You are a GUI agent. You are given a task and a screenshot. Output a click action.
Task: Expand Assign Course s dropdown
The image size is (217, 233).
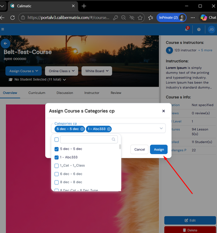pyautogui.click(x=24, y=71)
